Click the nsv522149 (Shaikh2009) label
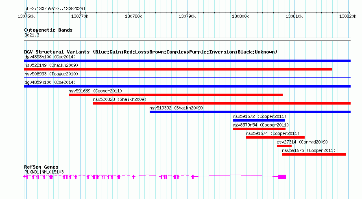The height and width of the screenshot is (199, 362). point(51,65)
